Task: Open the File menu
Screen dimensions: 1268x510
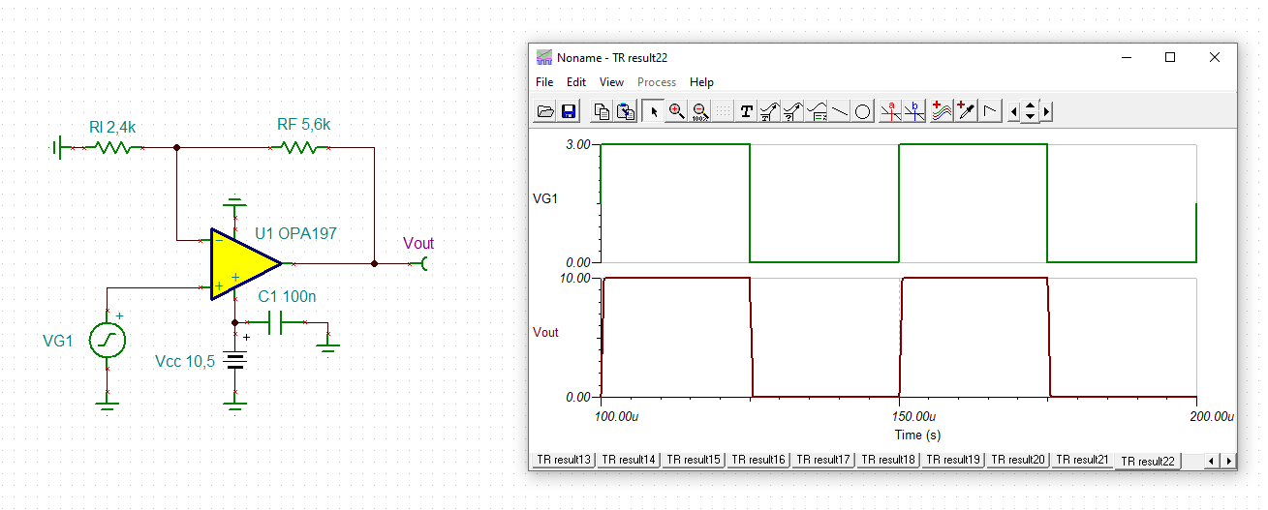Action: tap(544, 82)
